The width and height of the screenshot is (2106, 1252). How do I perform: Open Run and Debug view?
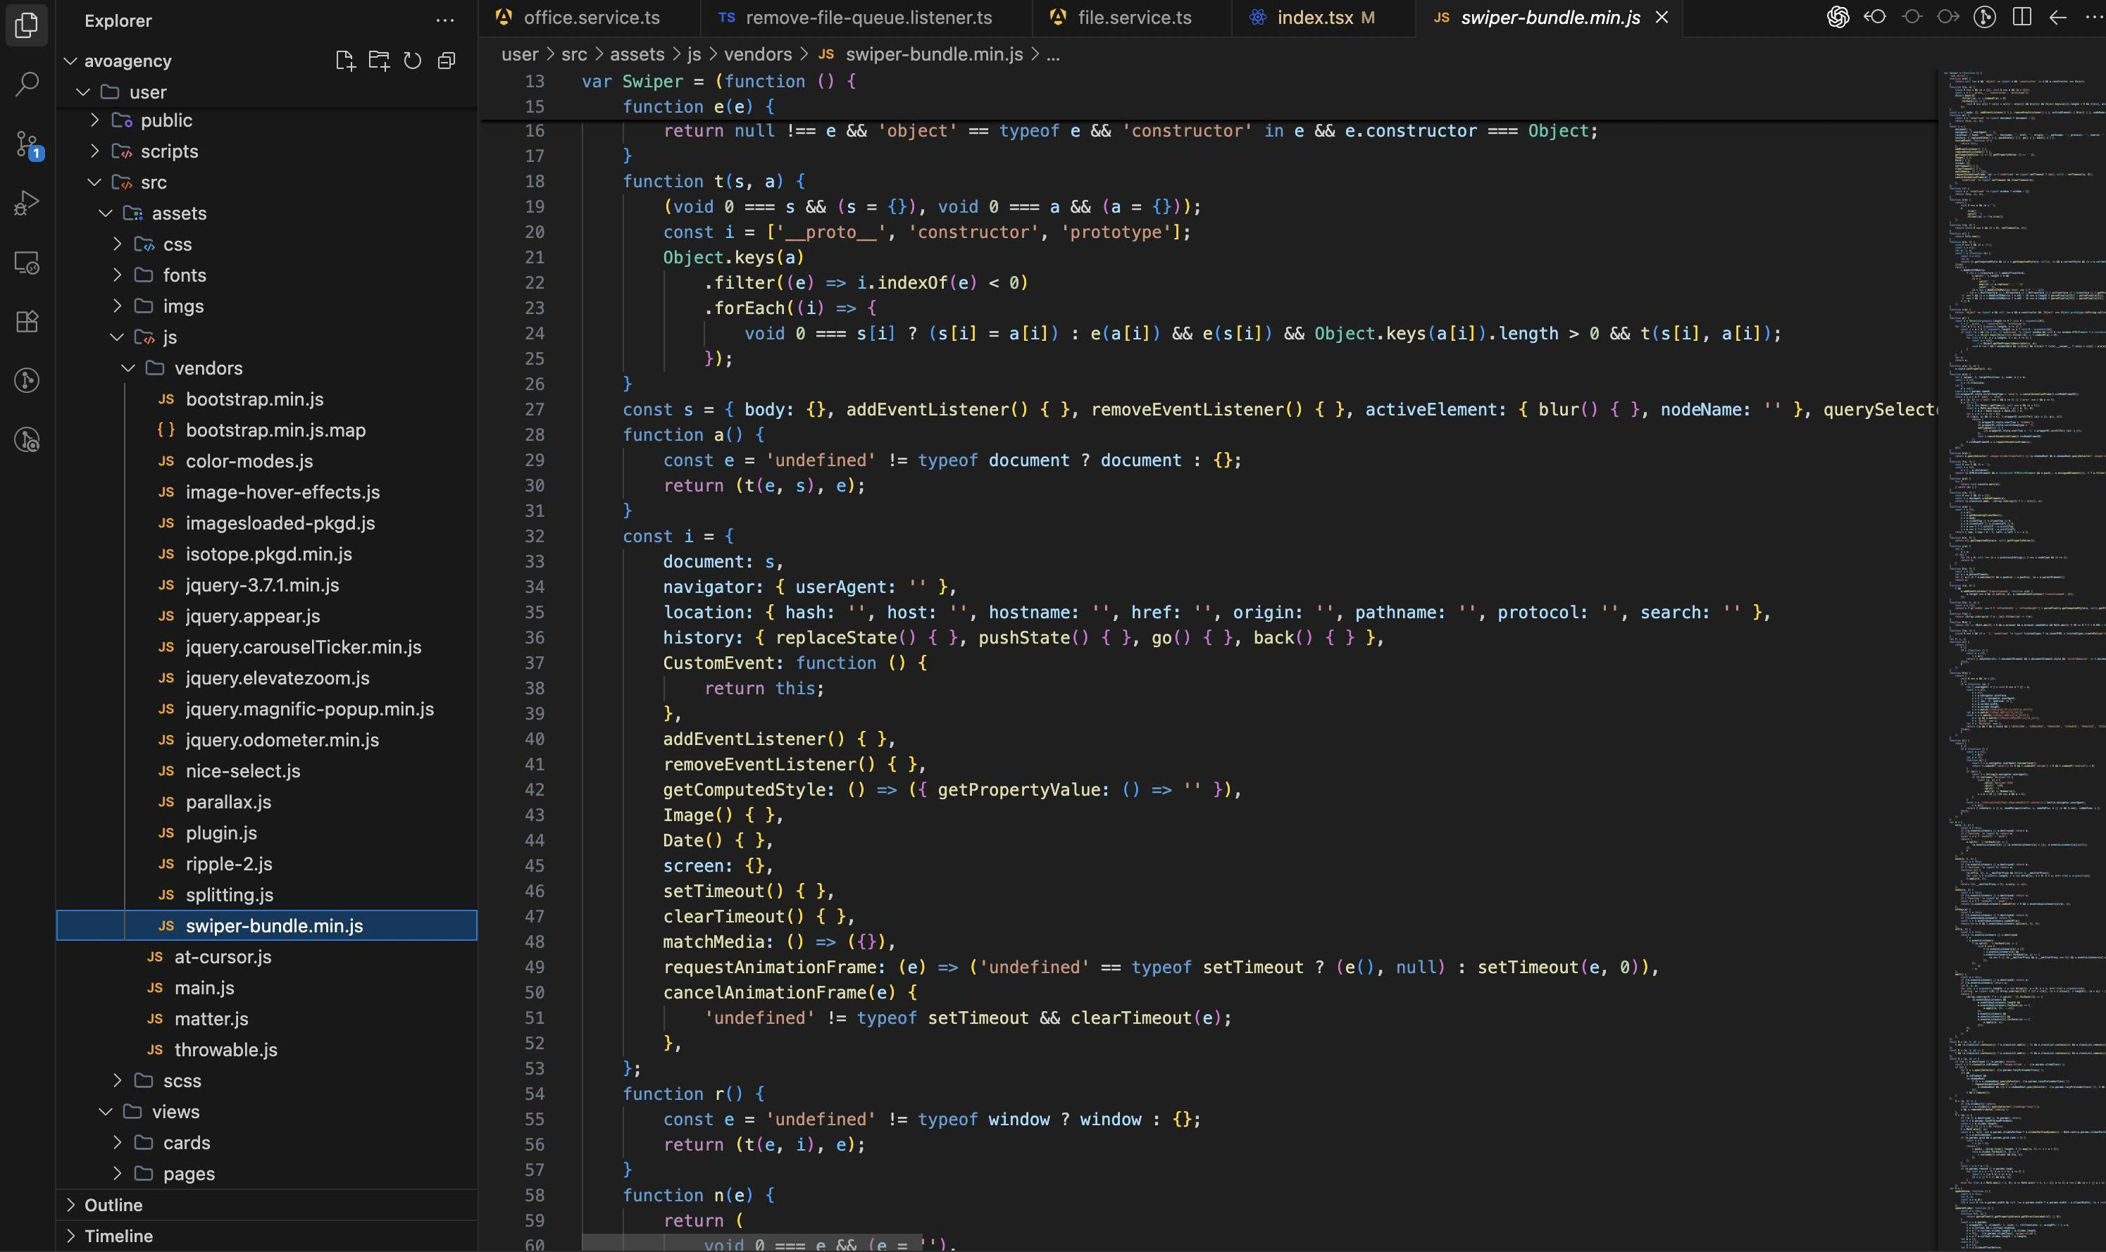27,204
